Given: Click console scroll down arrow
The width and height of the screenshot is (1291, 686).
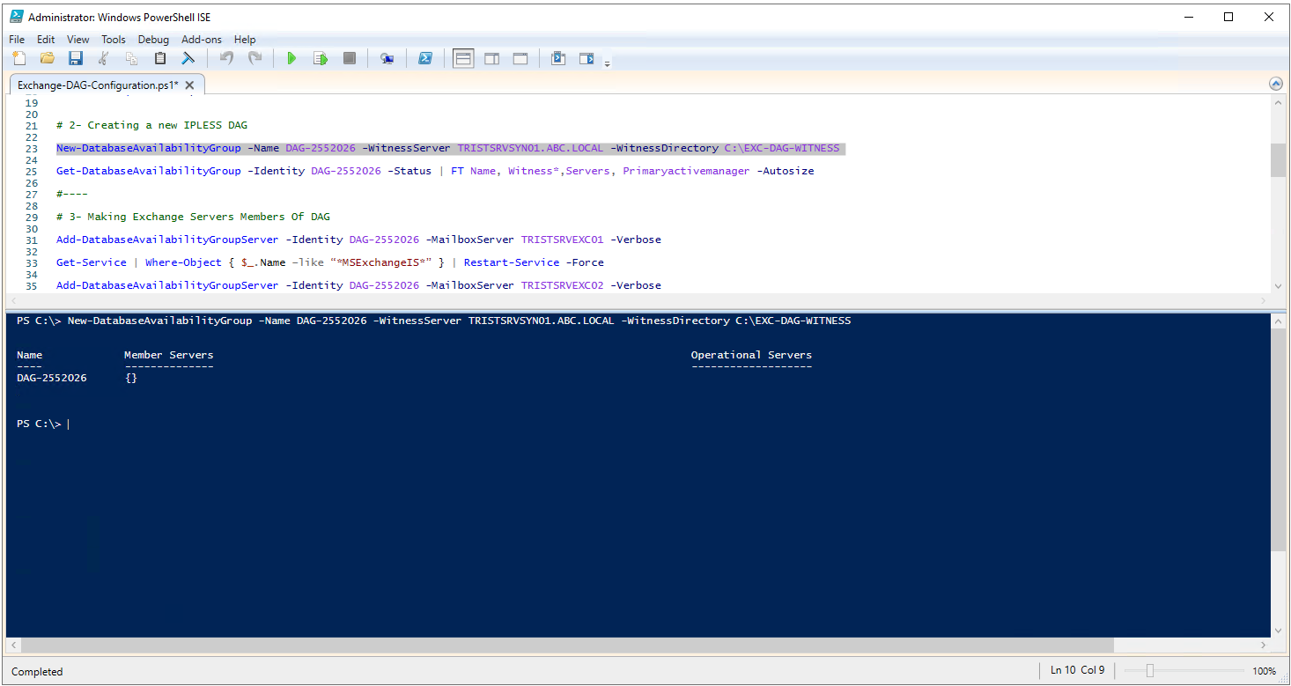Looking at the screenshot, I should (1278, 631).
